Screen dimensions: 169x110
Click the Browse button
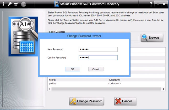pos(152,38)
